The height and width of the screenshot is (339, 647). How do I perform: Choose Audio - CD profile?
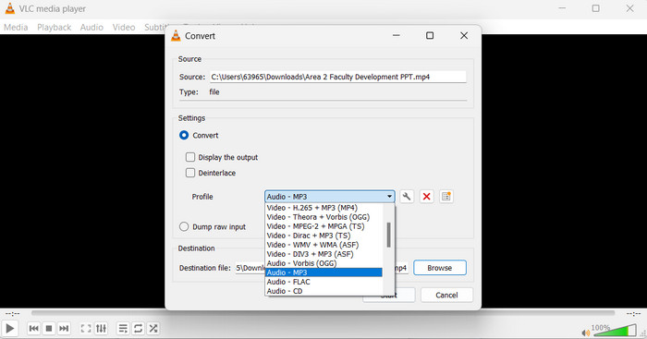tap(323, 291)
